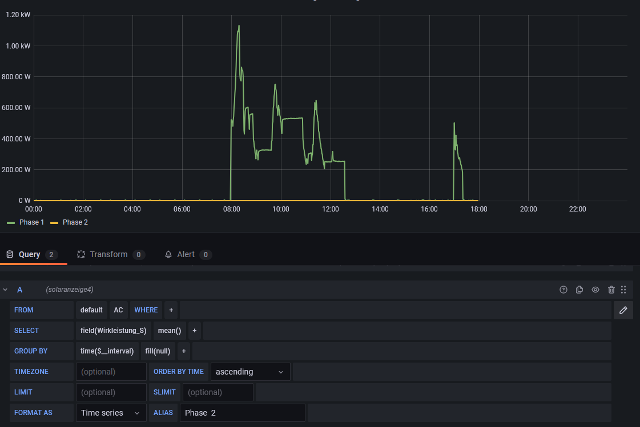
Task: Click the AC measurement segment
Action: [x=118, y=310]
